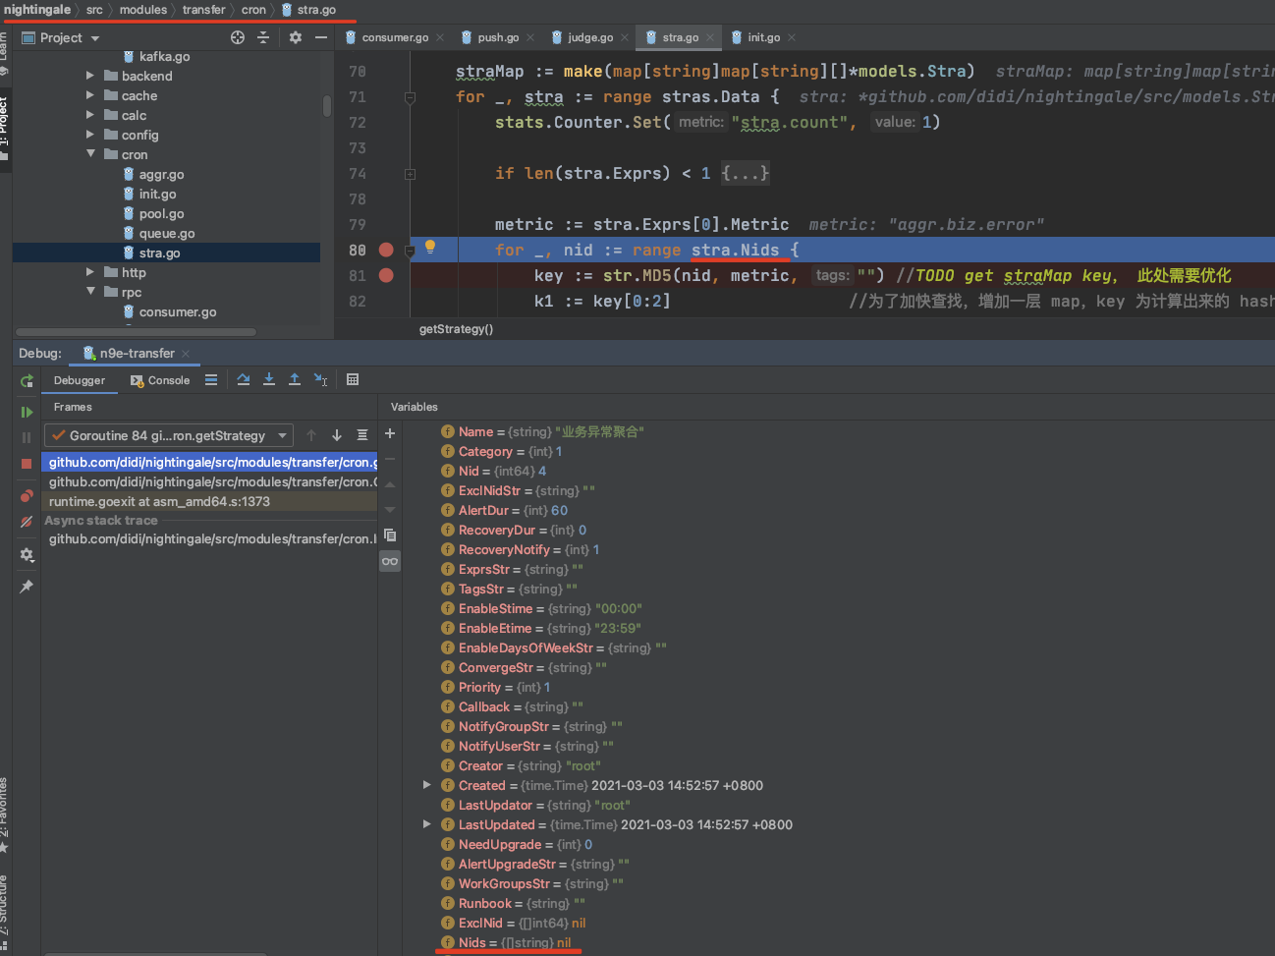
Task: Select aggr.go in project tree
Action: tap(160, 174)
